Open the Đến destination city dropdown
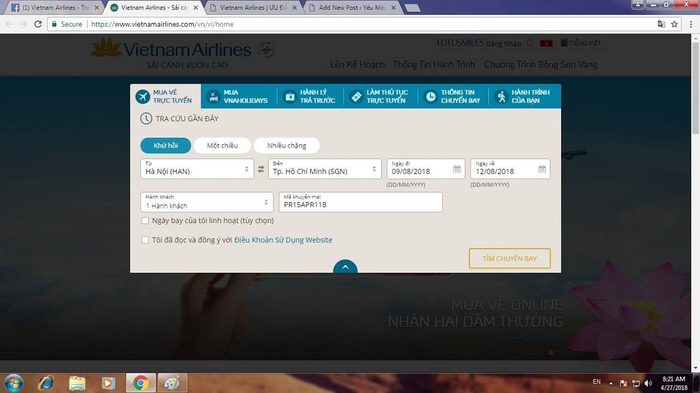Viewport: 700px width, 393px height. (325, 169)
